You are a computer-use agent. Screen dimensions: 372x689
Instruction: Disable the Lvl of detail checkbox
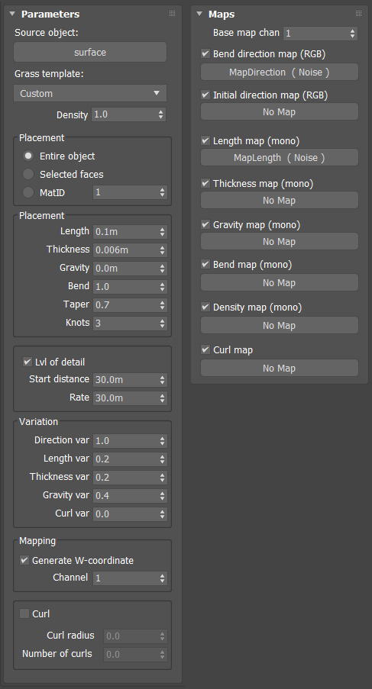27,362
